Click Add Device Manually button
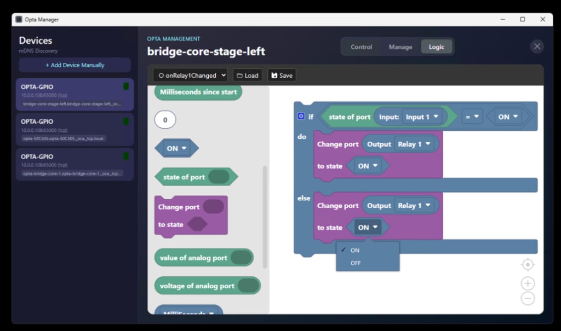 [x=75, y=65]
